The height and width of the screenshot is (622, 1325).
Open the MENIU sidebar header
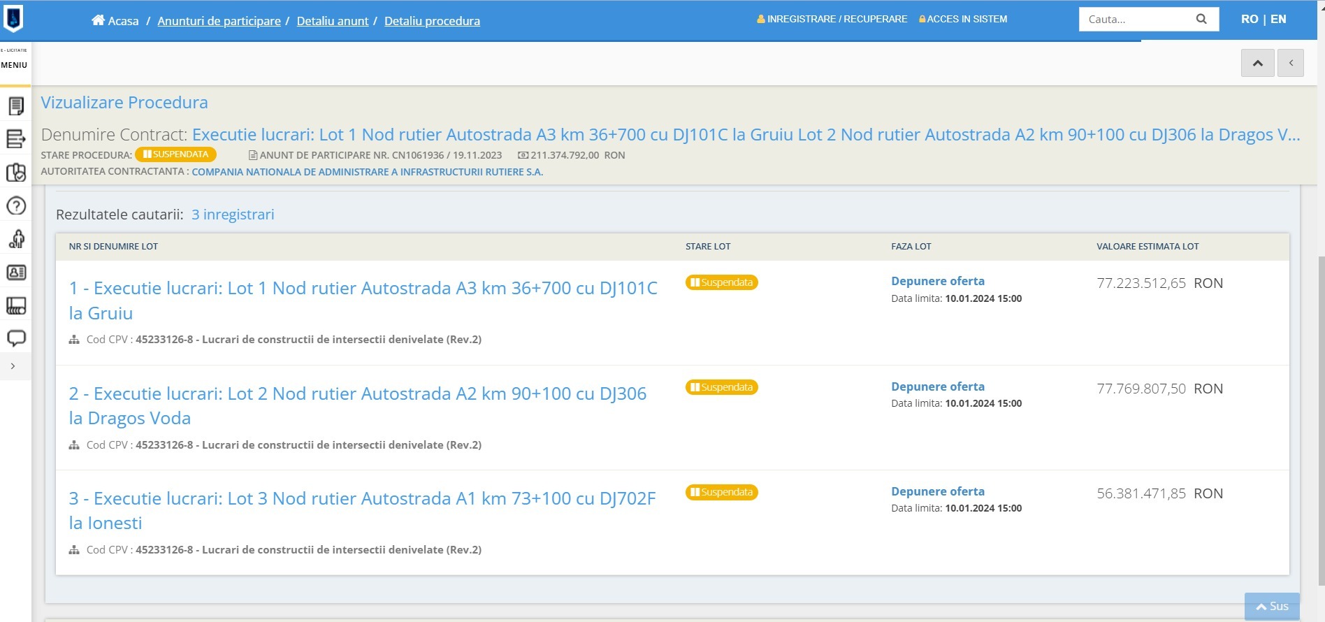coord(14,64)
